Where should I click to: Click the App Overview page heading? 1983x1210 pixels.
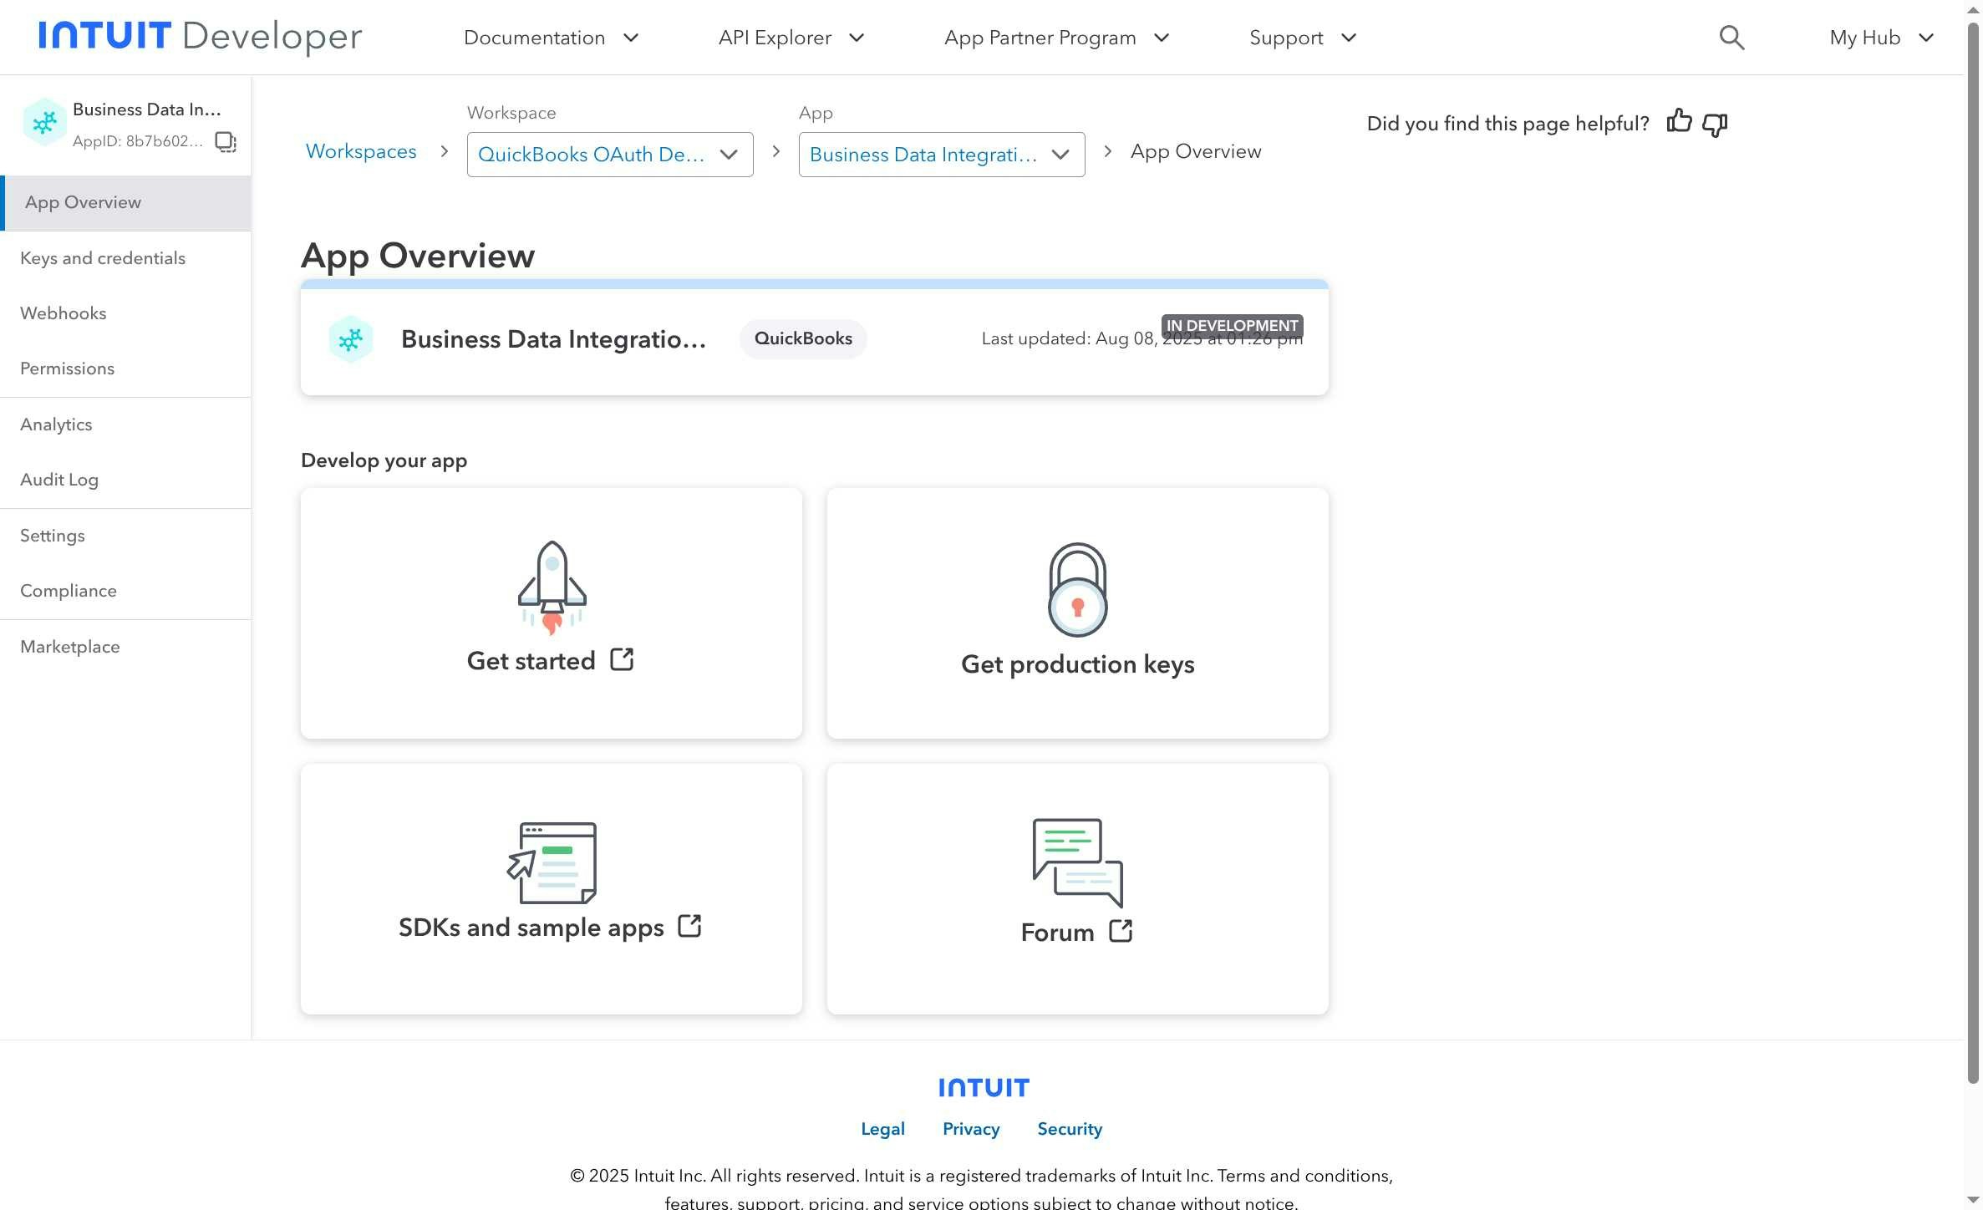click(x=418, y=256)
